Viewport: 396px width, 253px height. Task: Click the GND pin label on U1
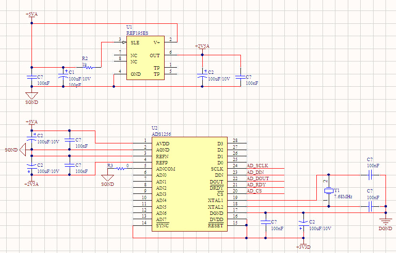135,74
